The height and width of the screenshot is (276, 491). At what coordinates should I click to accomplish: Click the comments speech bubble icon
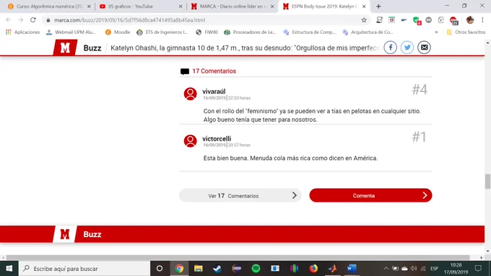click(x=185, y=71)
